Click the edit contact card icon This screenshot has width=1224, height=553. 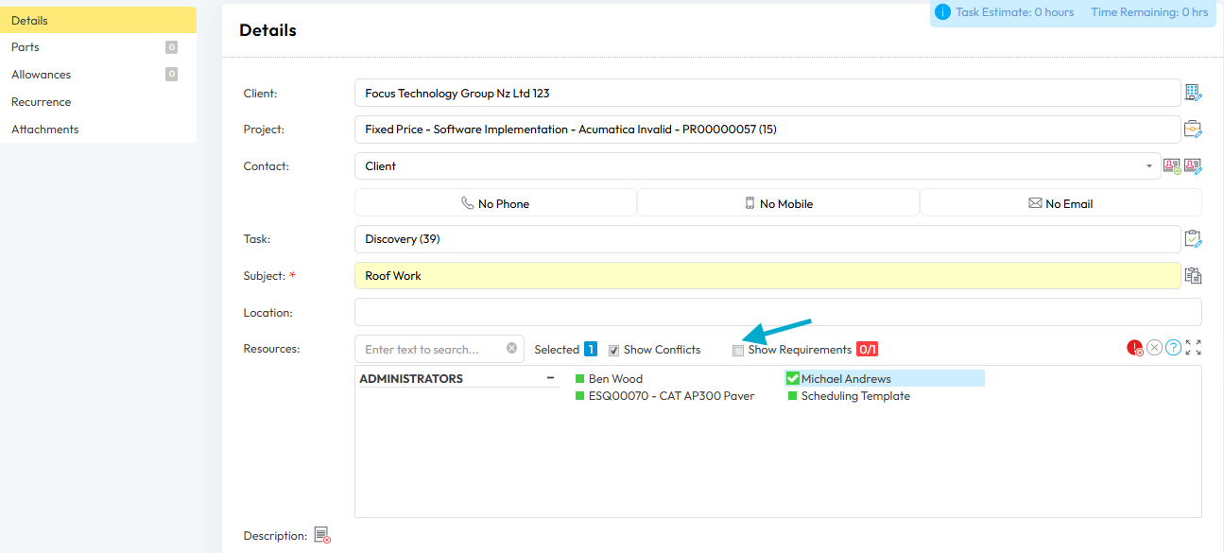[1193, 166]
